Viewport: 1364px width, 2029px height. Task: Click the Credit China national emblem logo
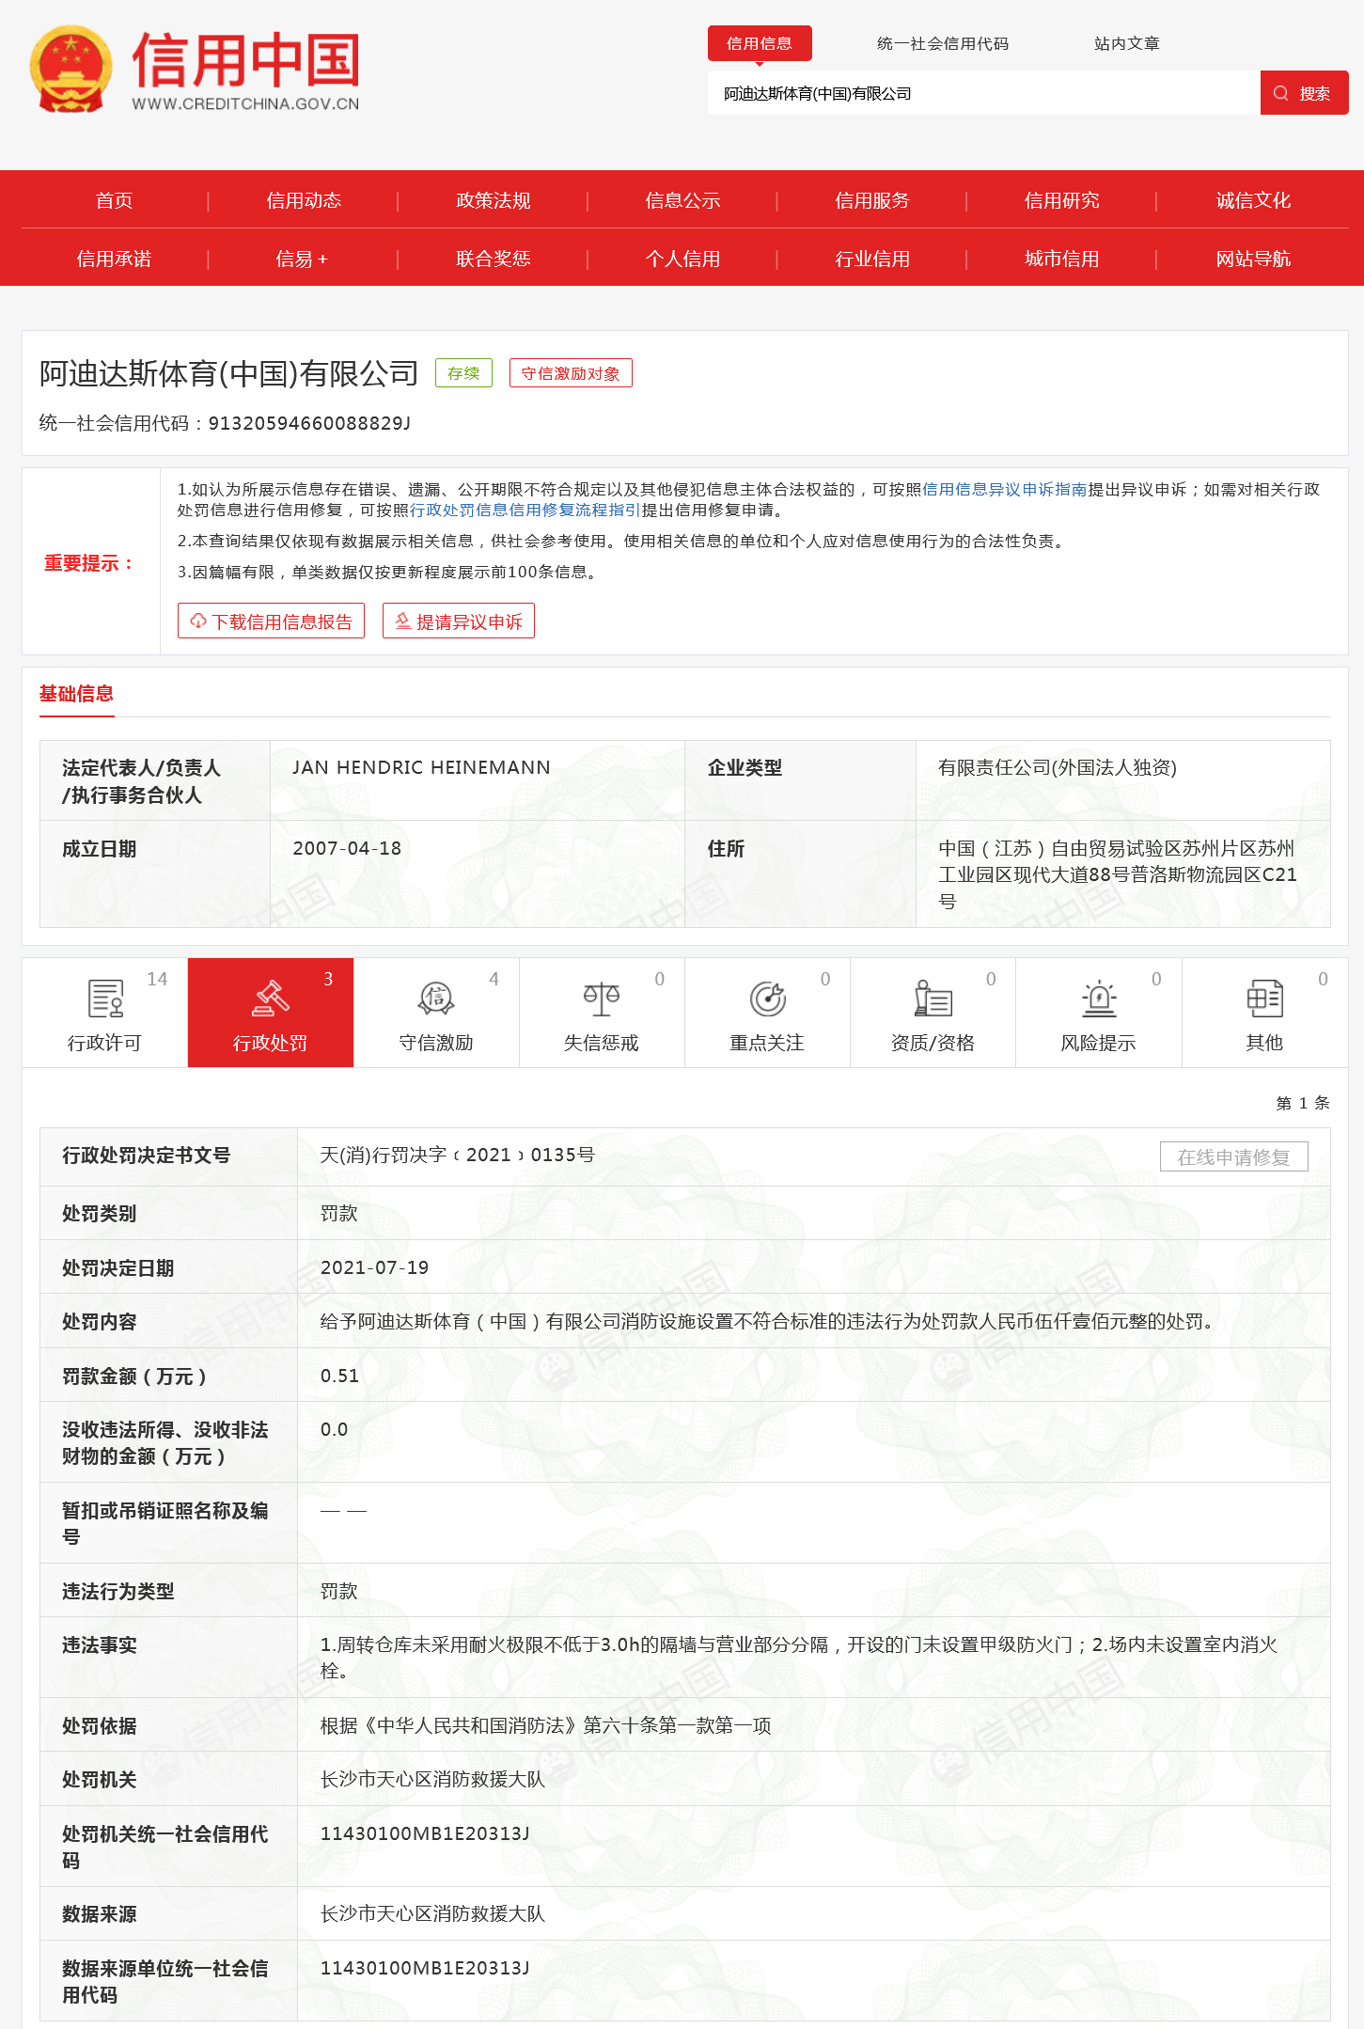tap(71, 70)
